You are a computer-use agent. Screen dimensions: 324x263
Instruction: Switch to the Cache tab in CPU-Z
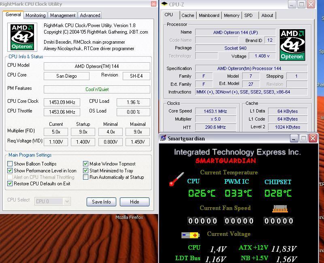click(x=188, y=15)
